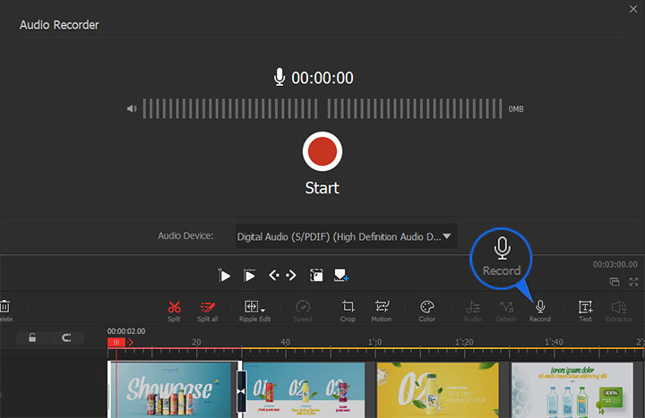
Task: Toggle the timeline track lock icon
Action: pos(32,337)
